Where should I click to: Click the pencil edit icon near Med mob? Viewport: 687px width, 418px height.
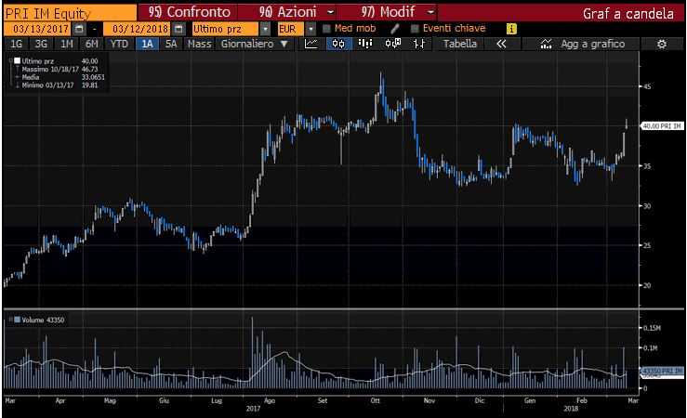tap(395, 29)
